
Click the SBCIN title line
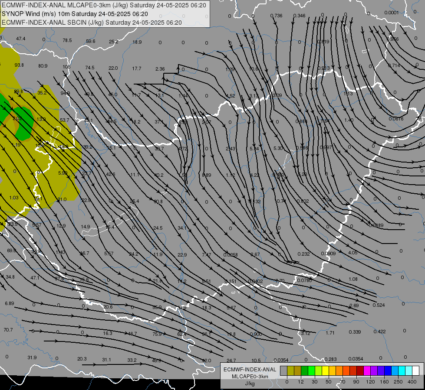[x=92, y=23]
